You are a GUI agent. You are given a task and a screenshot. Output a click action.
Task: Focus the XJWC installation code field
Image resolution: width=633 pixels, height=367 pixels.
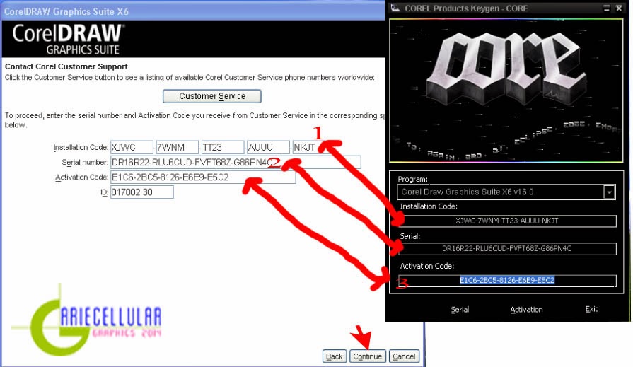132,147
